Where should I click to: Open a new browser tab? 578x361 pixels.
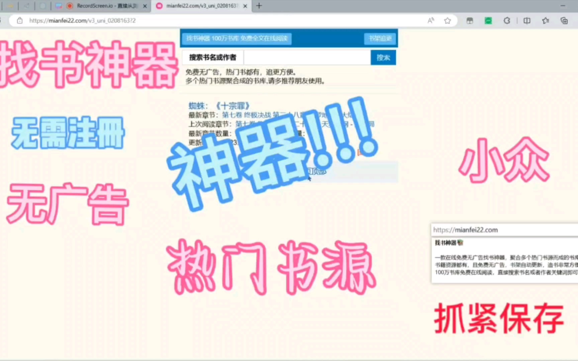pyautogui.click(x=259, y=6)
